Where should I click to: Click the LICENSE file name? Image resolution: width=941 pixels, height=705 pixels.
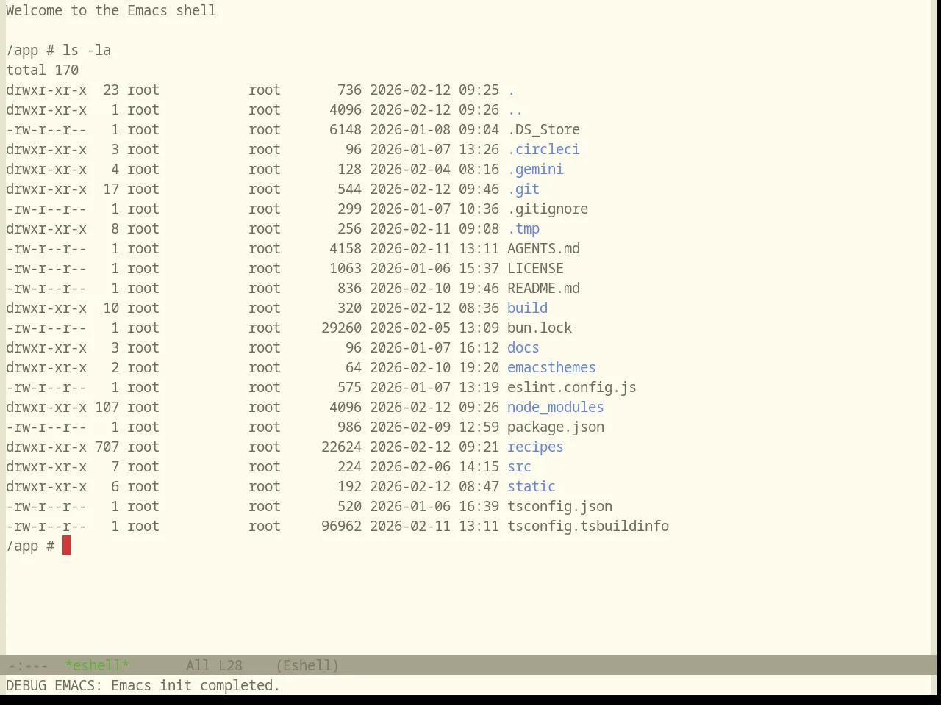click(535, 268)
